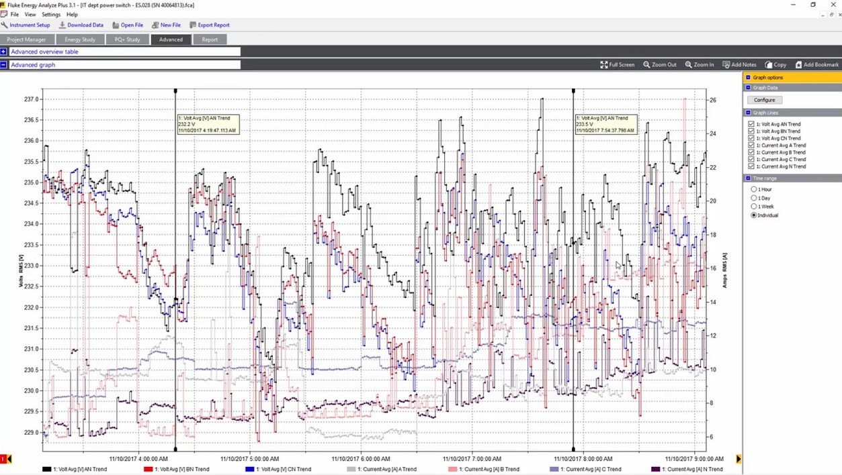Viewport: 842px width, 475px height.
Task: Select the 1 Hour time range
Action: coord(754,189)
